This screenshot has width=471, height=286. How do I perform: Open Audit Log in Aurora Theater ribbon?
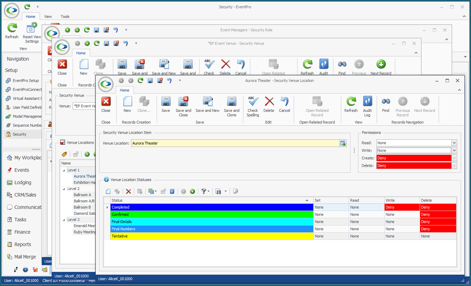point(367,107)
